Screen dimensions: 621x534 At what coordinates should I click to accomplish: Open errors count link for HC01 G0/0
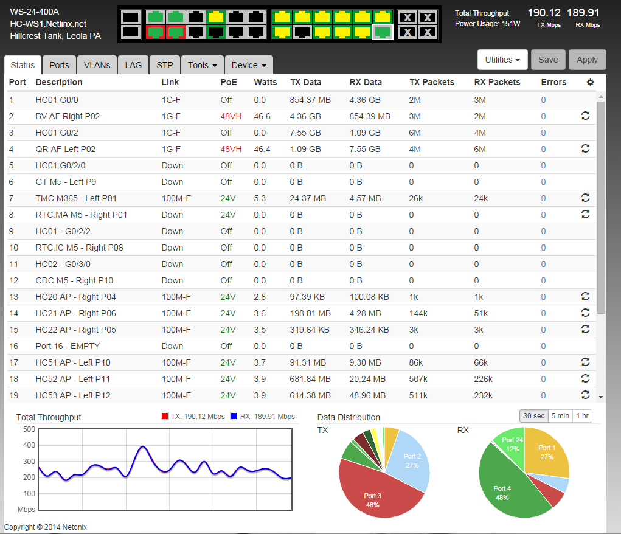point(543,100)
